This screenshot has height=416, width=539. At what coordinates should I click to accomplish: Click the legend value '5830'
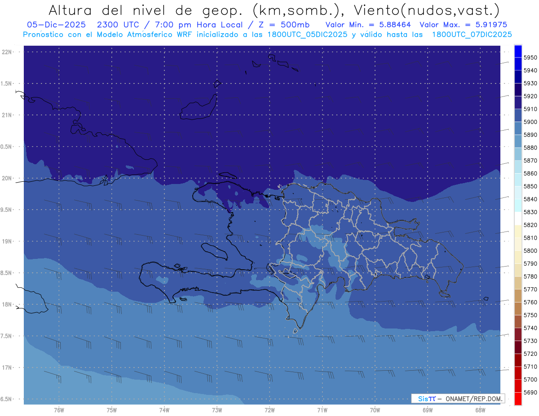[530, 212]
